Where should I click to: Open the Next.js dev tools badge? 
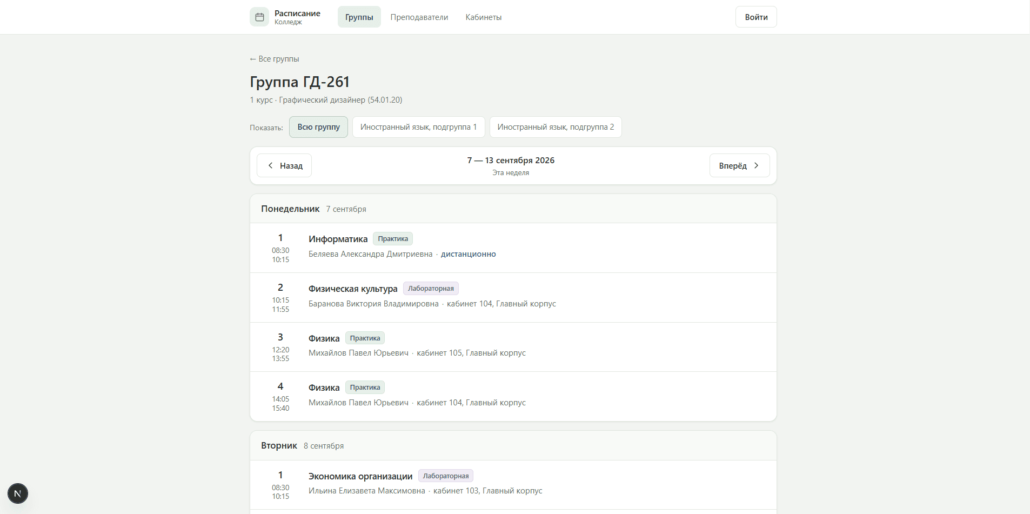(x=18, y=493)
